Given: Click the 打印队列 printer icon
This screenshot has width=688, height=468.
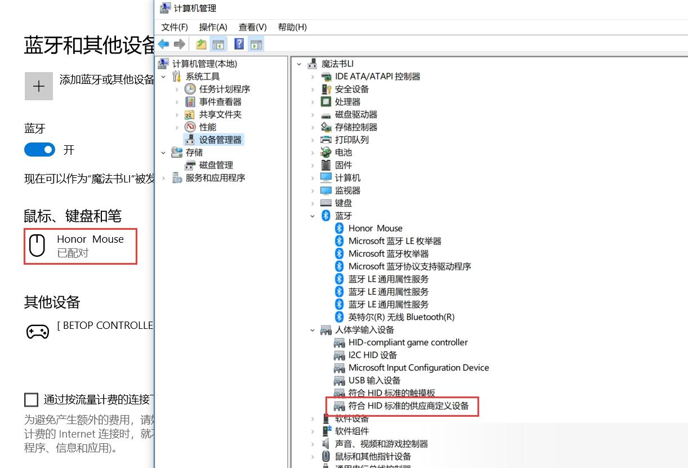Looking at the screenshot, I should [x=326, y=140].
